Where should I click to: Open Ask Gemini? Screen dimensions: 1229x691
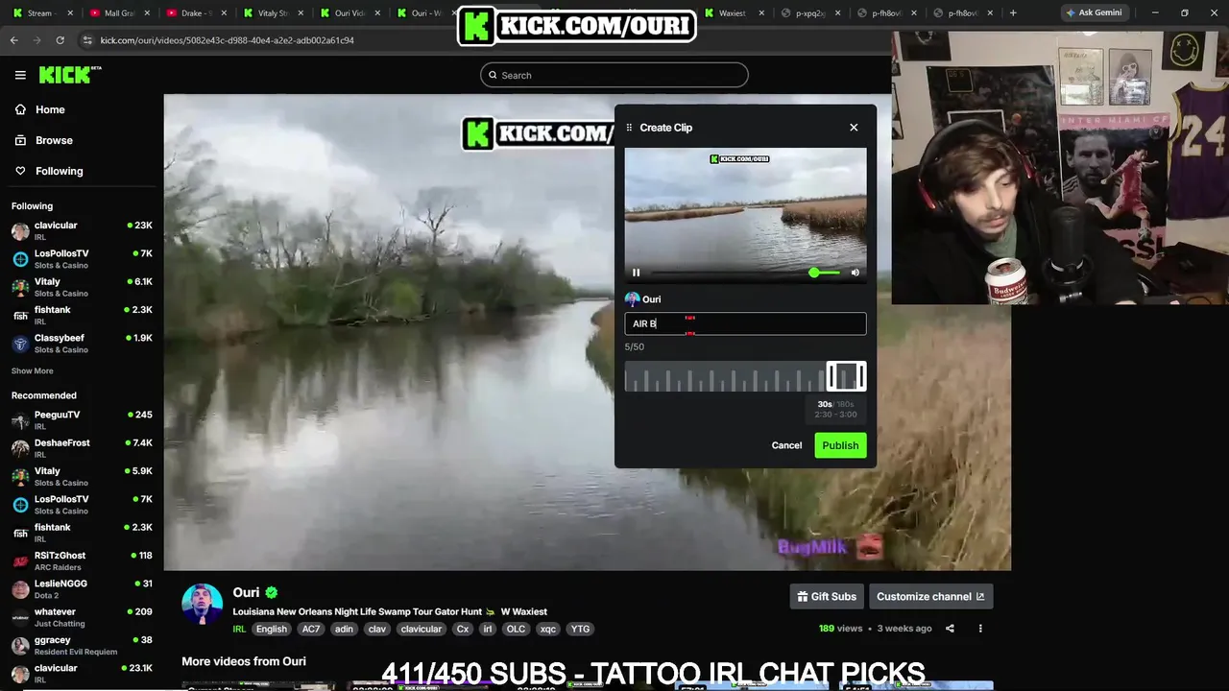(1094, 13)
